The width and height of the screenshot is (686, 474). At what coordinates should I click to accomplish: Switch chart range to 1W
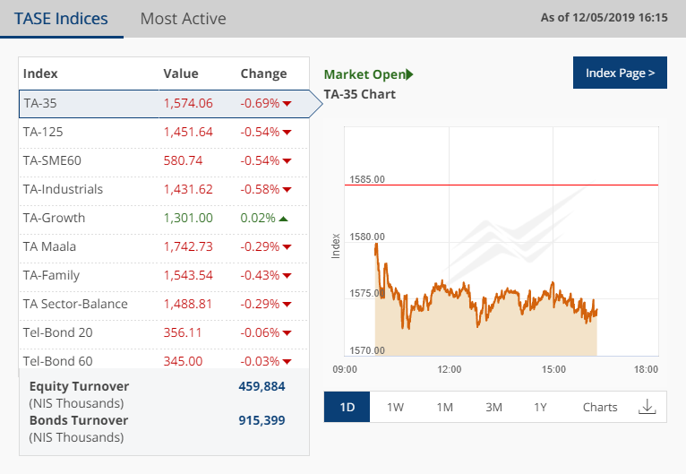pos(395,407)
